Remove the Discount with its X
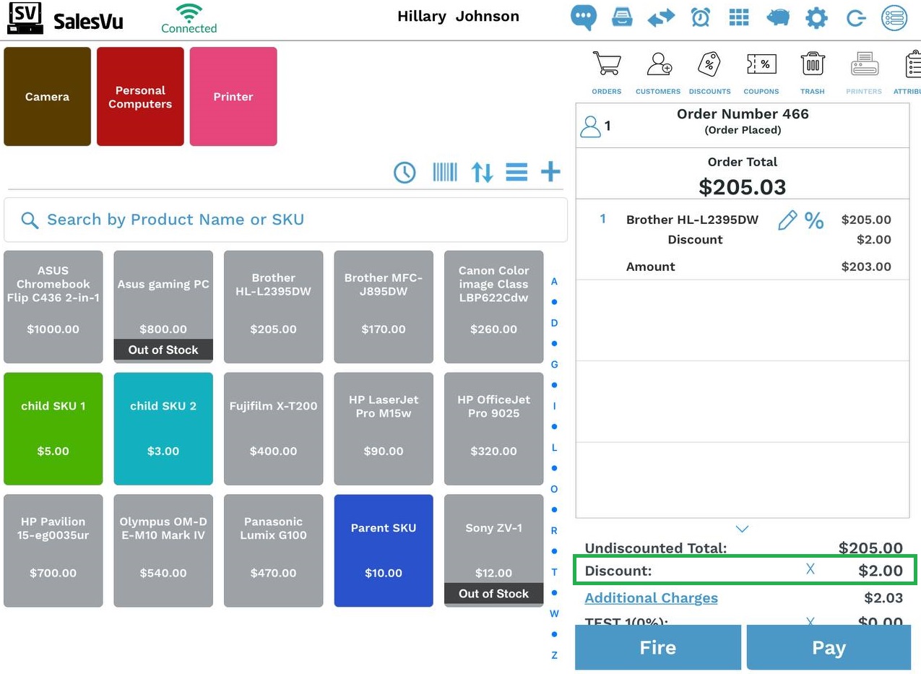 [x=810, y=569]
